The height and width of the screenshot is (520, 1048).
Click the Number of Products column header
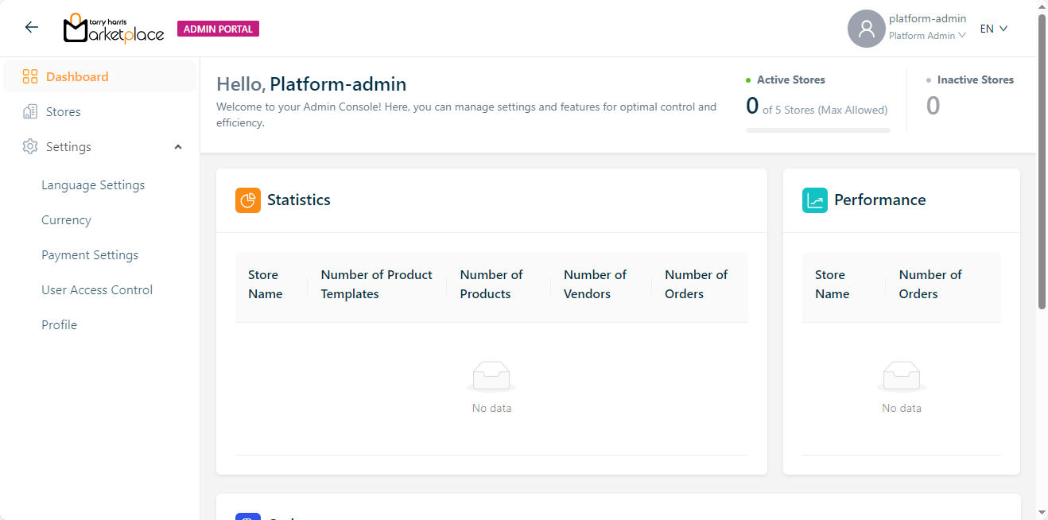point(491,285)
